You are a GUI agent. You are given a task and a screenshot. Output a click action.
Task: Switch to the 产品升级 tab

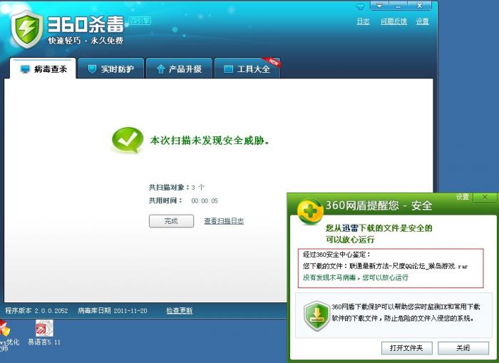pos(179,68)
